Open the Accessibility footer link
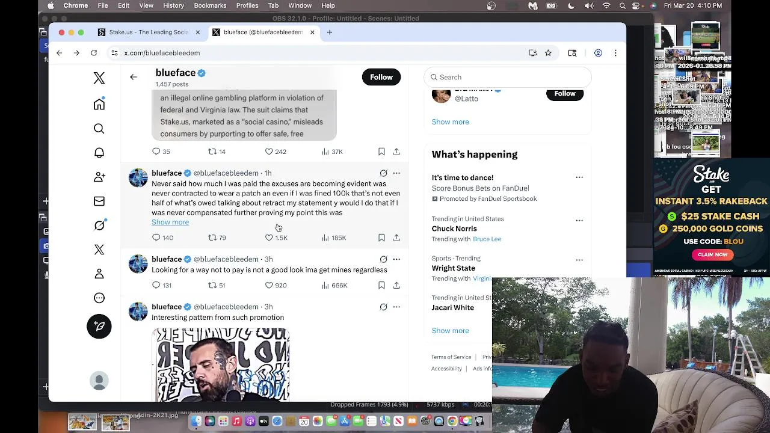 (446, 369)
